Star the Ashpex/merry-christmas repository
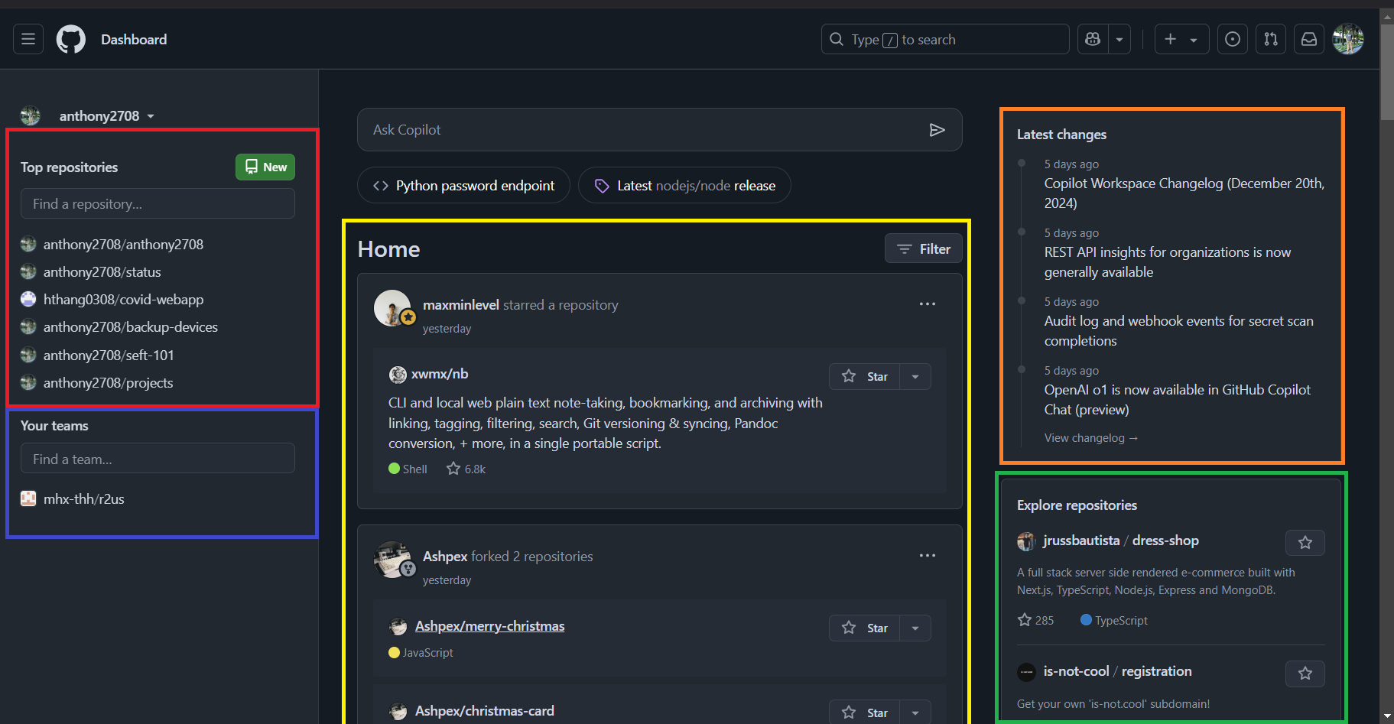The image size is (1394, 724). [865, 628]
